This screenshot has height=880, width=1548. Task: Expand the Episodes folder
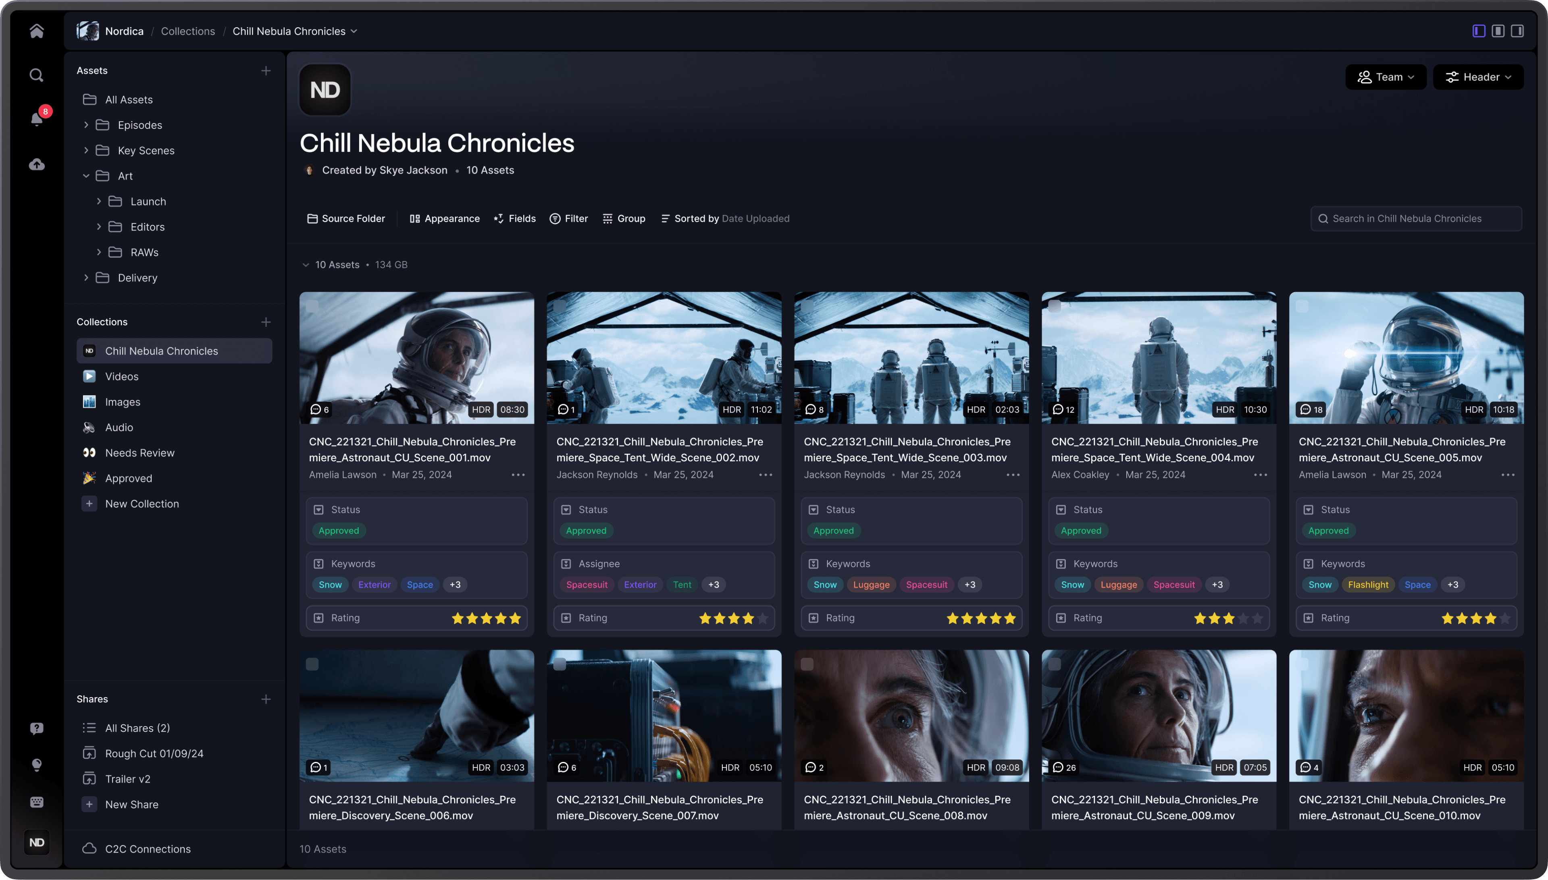[x=86, y=125]
